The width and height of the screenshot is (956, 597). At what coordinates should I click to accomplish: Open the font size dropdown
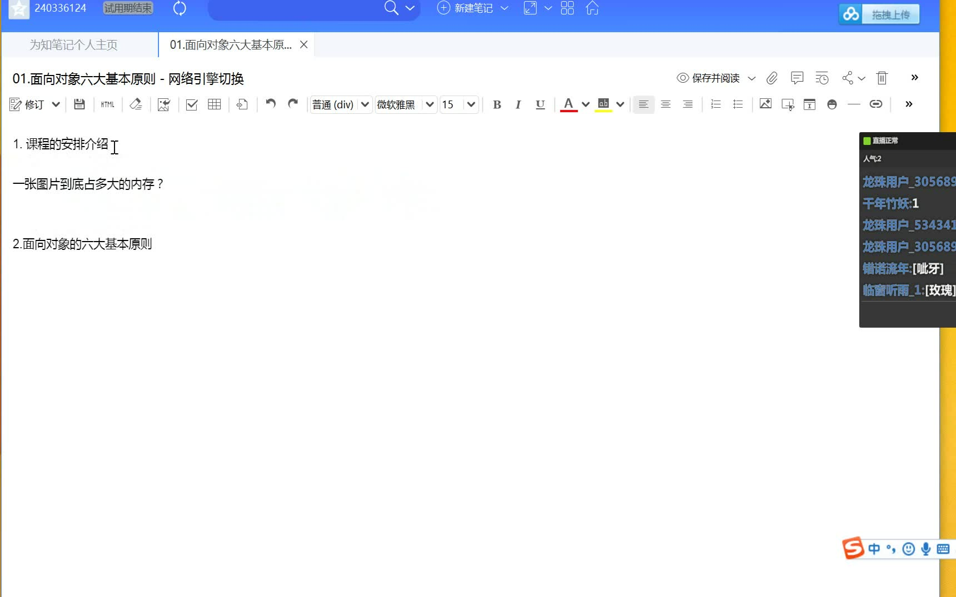point(470,104)
